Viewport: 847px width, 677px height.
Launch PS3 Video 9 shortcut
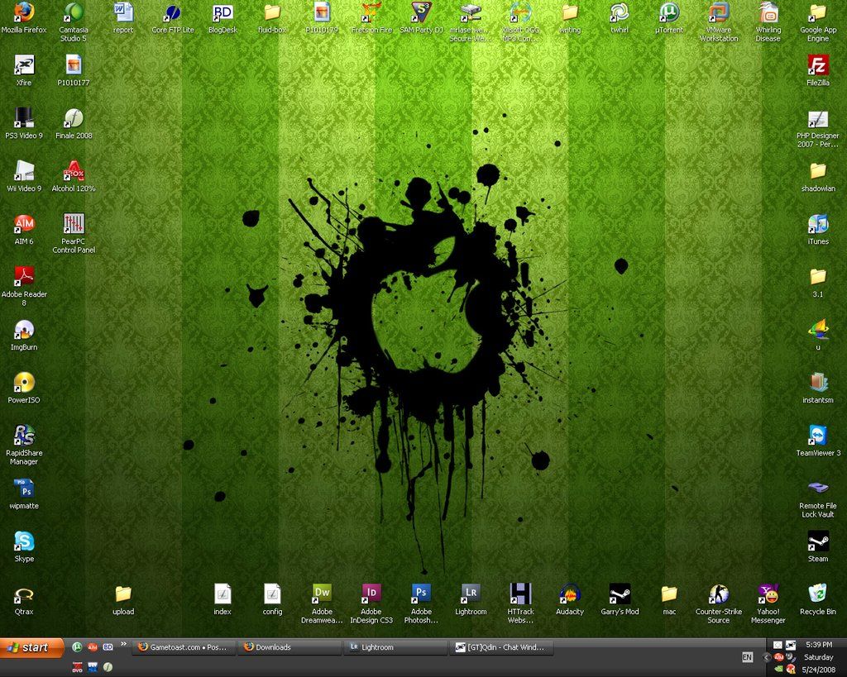[x=24, y=124]
